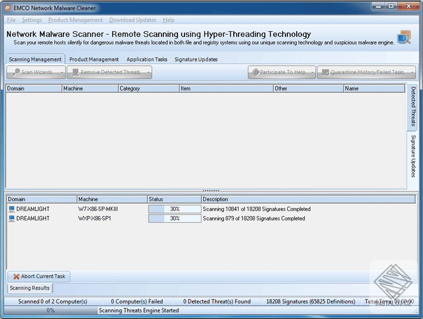Click the Participate To Help diamond icon
The width and height of the screenshot is (423, 319).
click(x=256, y=72)
